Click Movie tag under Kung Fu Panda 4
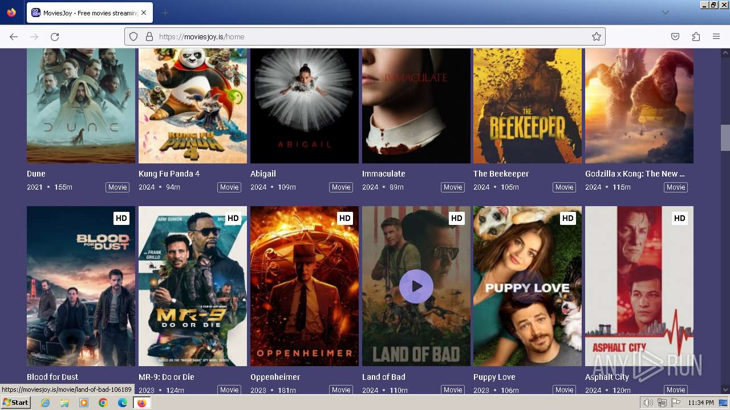This screenshot has width=730, height=410. (x=229, y=187)
